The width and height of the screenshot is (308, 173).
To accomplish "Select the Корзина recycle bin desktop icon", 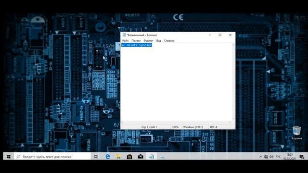I will [x=296, y=133].
